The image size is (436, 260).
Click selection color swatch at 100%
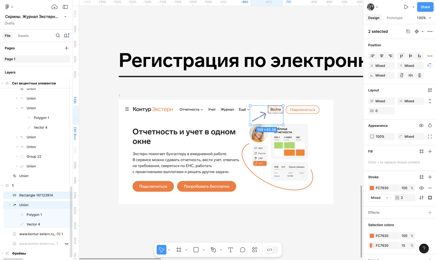[x=372, y=236]
